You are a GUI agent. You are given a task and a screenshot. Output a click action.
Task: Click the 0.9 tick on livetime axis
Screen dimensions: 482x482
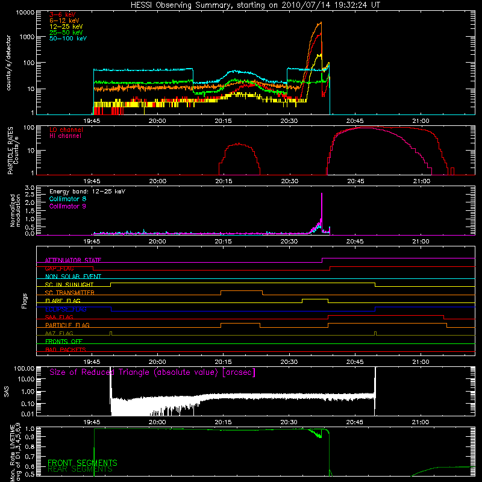[x=31, y=436]
